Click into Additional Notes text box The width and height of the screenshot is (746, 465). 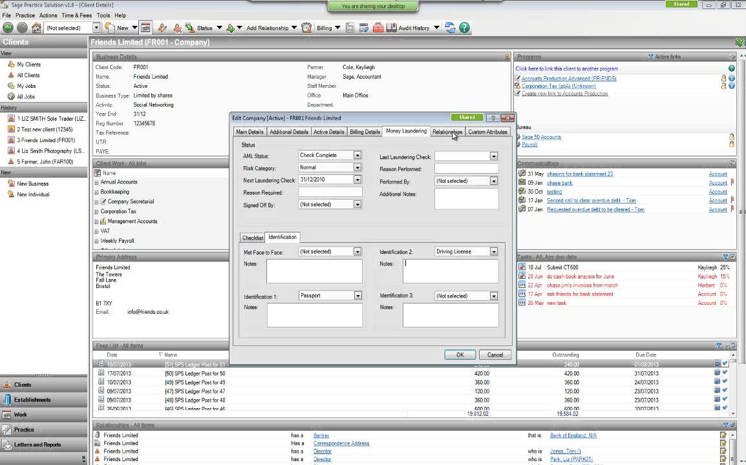(x=466, y=199)
